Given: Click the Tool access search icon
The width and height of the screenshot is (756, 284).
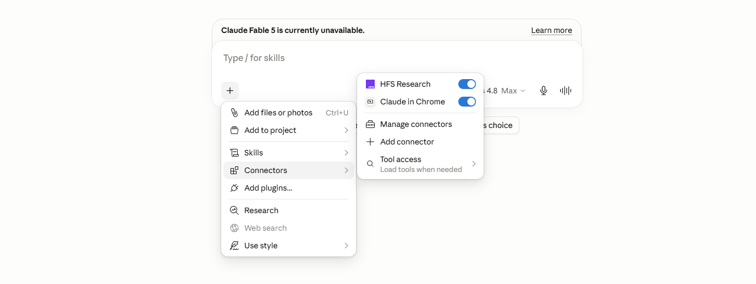Looking at the screenshot, I should [x=370, y=164].
